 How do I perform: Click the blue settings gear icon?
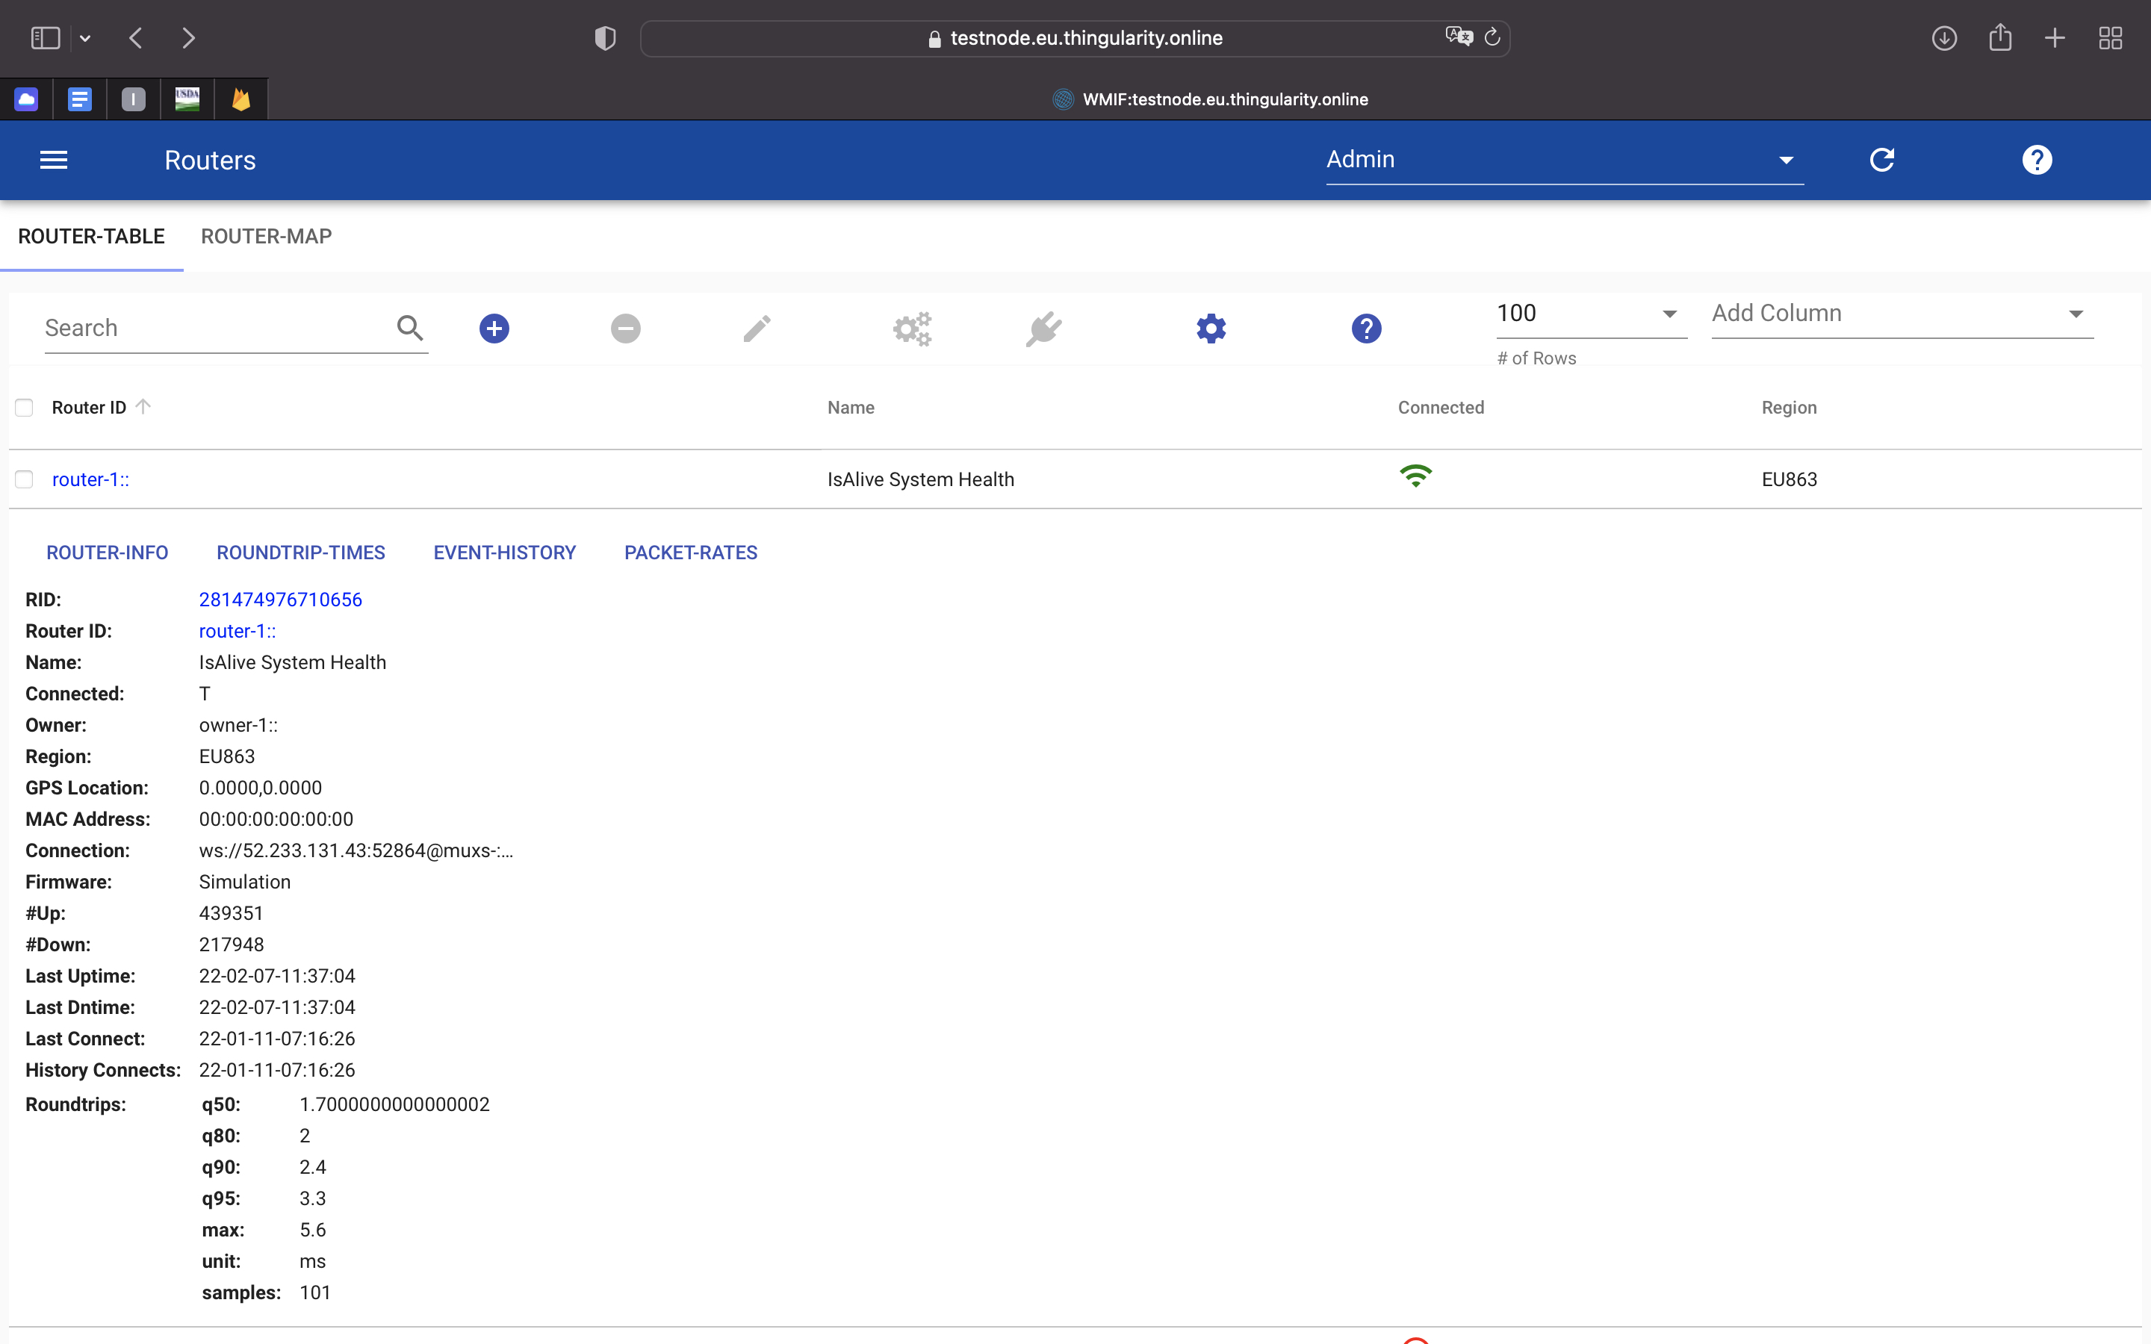pos(1211,328)
